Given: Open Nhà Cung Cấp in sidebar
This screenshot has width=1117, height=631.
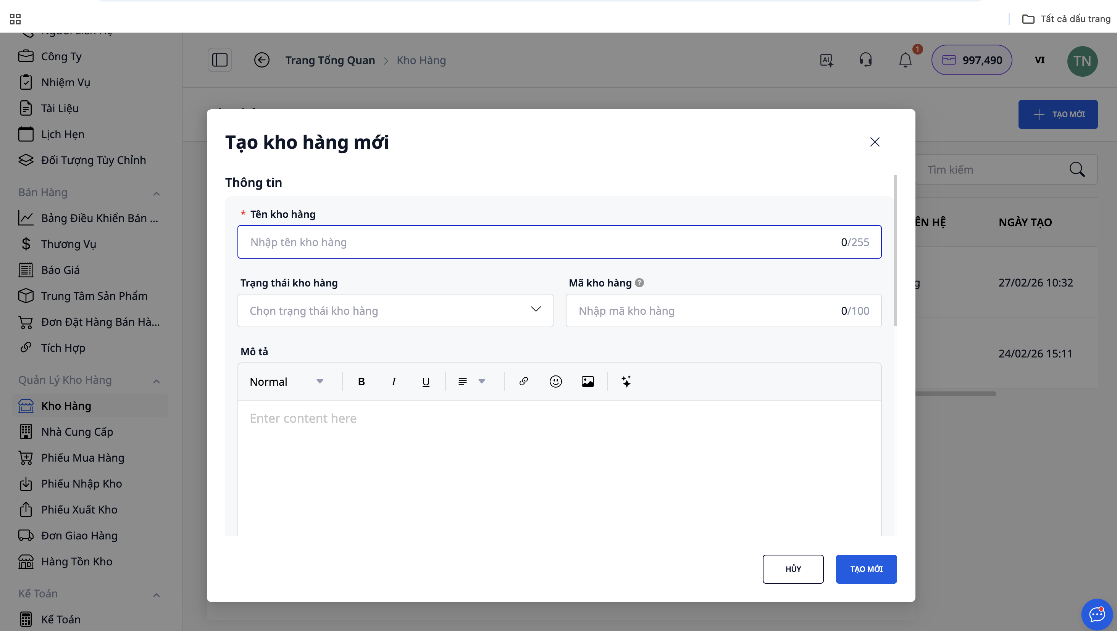Looking at the screenshot, I should (77, 431).
